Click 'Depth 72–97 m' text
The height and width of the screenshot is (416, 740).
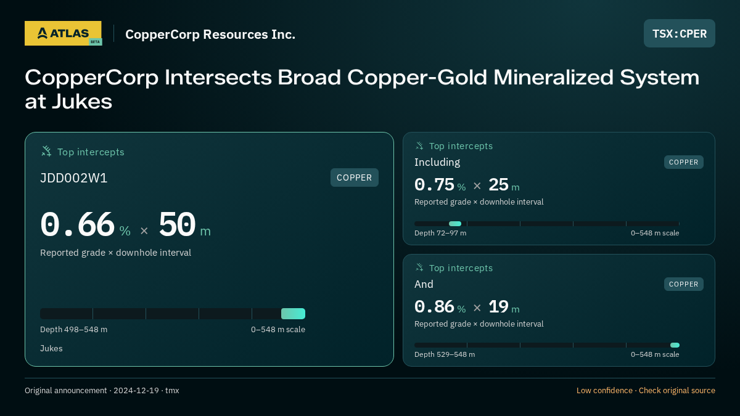tap(440, 233)
